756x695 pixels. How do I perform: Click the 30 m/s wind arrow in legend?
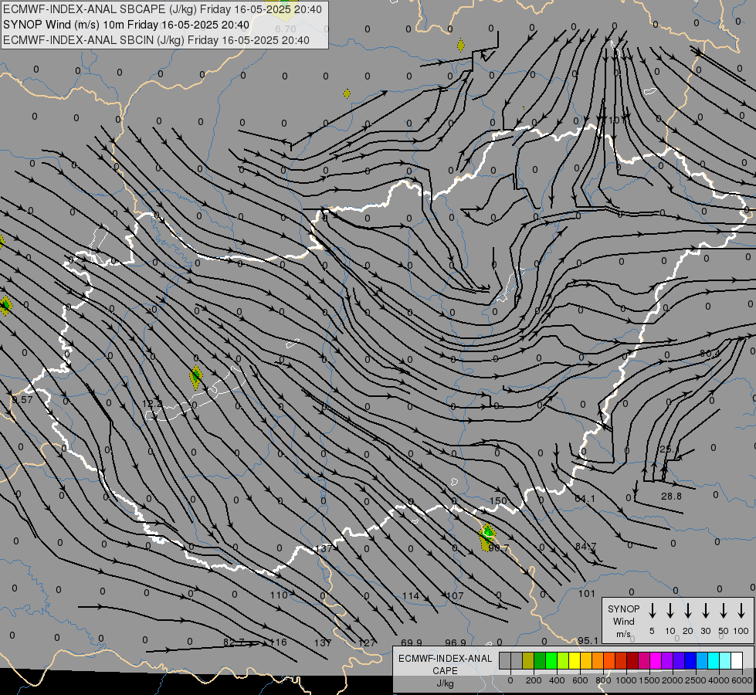[705, 611]
